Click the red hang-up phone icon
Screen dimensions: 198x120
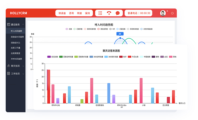click(x=109, y=13)
